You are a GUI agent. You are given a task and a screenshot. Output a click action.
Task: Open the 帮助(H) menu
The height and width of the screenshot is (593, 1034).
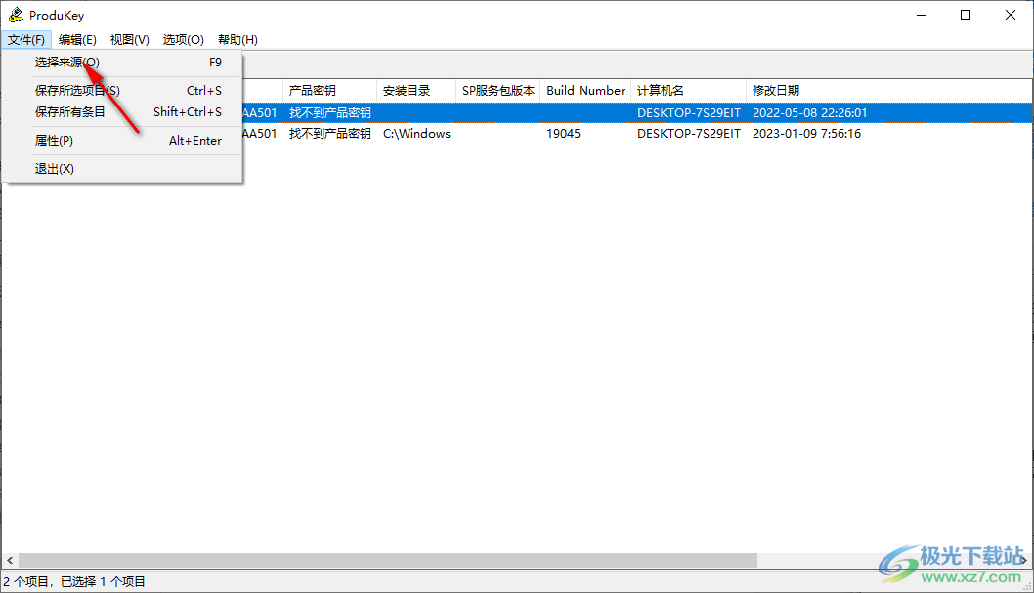237,39
